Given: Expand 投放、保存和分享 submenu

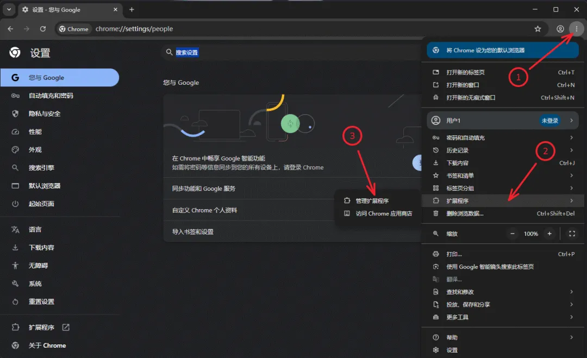Looking at the screenshot, I should click(x=503, y=305).
